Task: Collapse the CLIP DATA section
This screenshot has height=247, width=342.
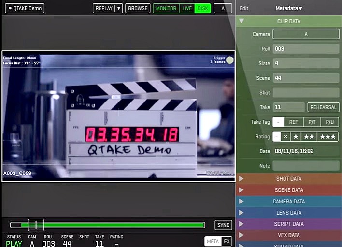Action: pos(288,21)
